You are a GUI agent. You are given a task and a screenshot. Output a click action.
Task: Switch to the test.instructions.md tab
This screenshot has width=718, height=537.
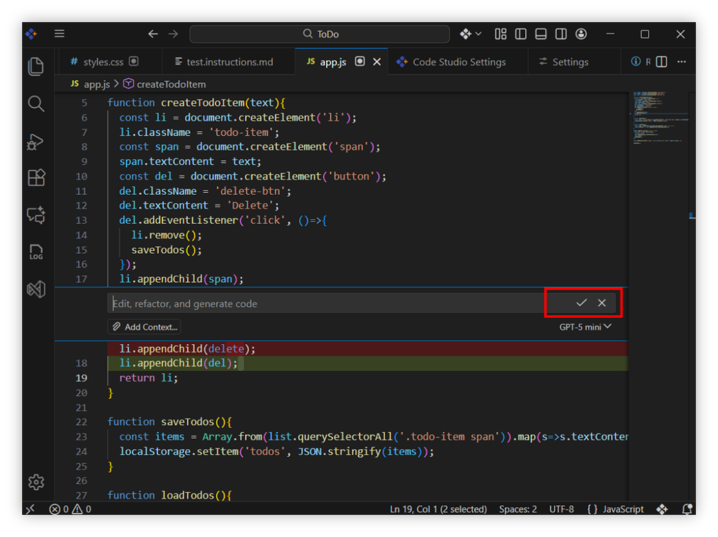[229, 62]
